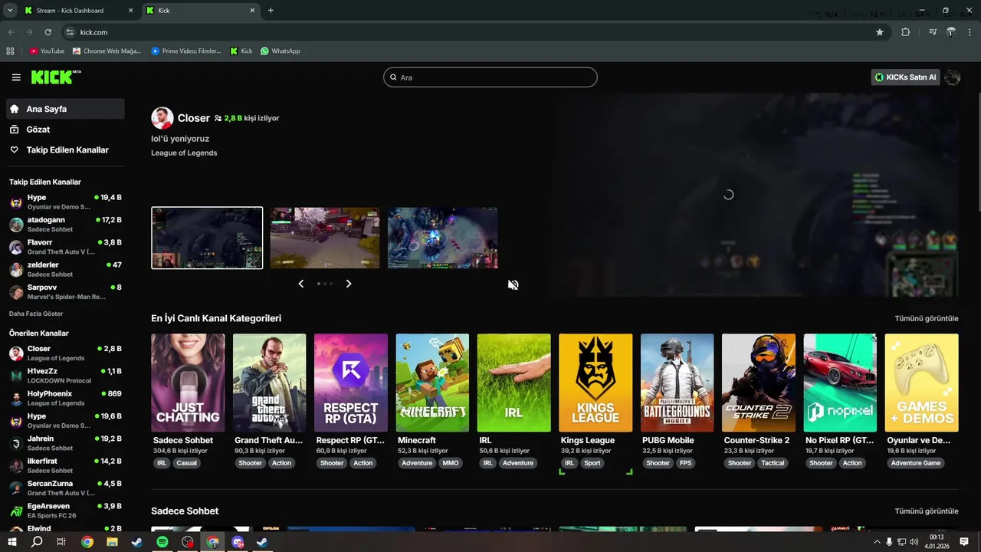Open Jahrein recommended channel
Viewport: 981px width, 552px height.
pos(65,443)
